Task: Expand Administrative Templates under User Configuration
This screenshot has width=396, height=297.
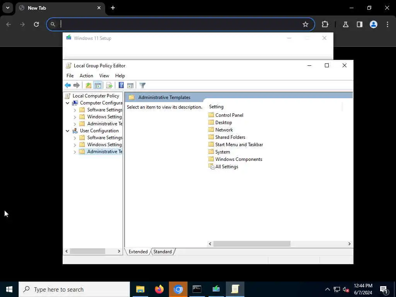Action: (75, 152)
